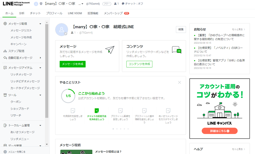Open the 管理アプリ「分析」 notice

(x=219, y=62)
